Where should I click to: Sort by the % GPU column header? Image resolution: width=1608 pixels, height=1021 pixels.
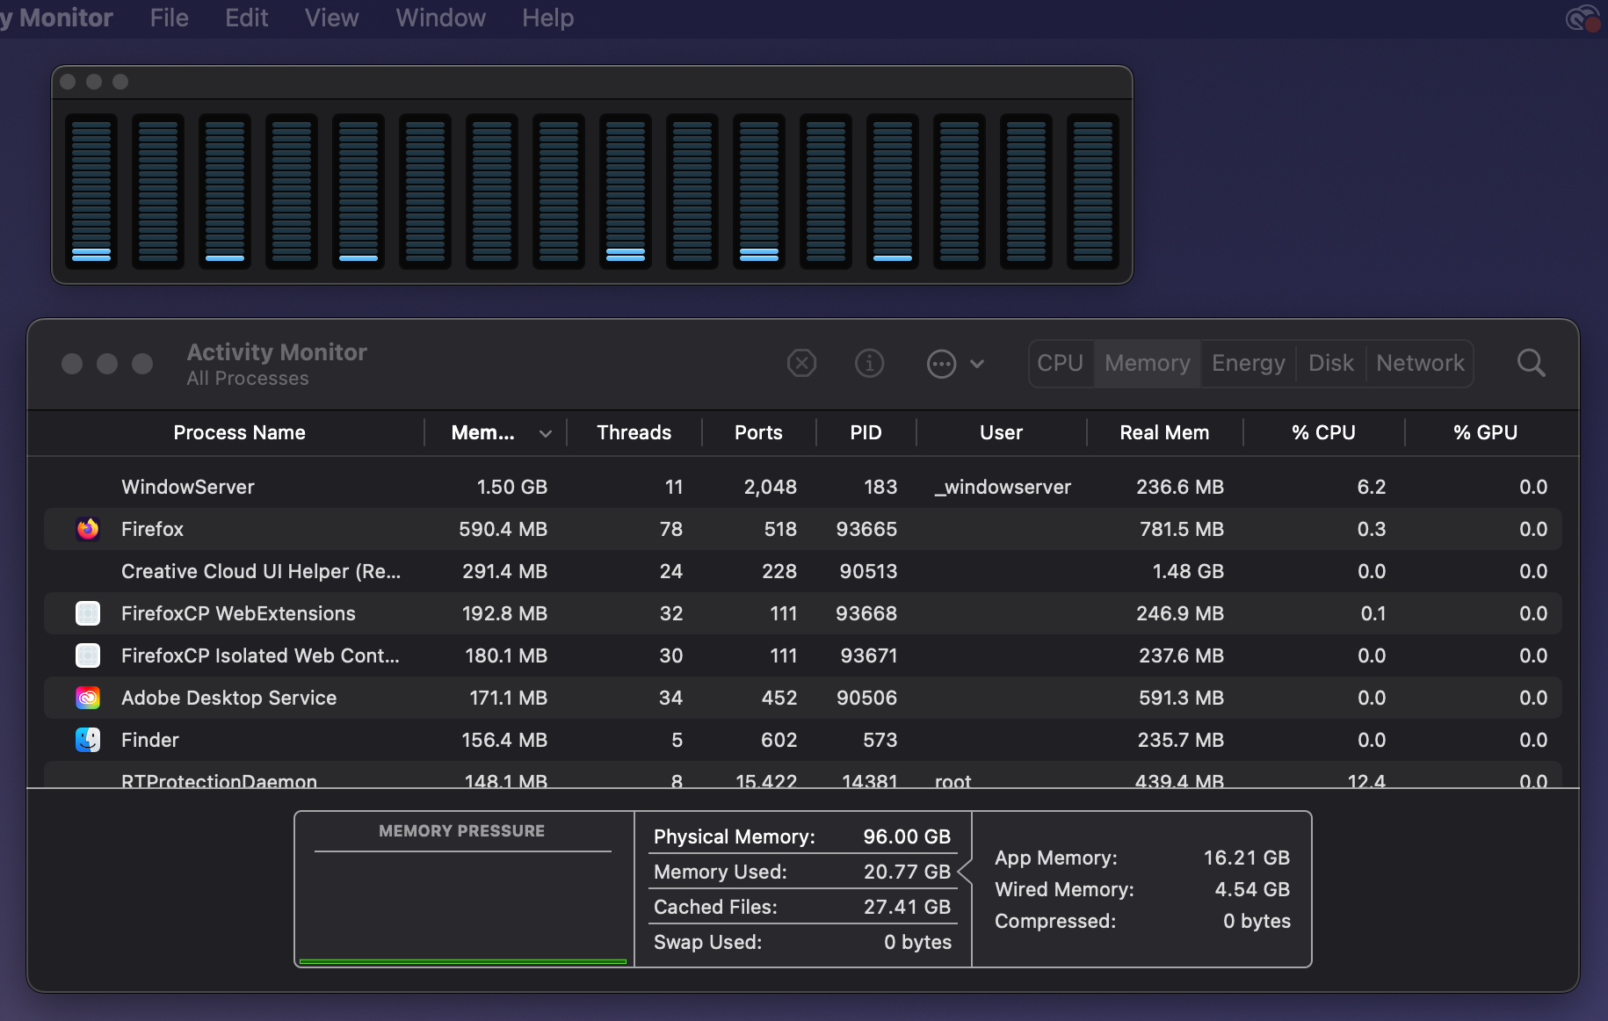1485,432
